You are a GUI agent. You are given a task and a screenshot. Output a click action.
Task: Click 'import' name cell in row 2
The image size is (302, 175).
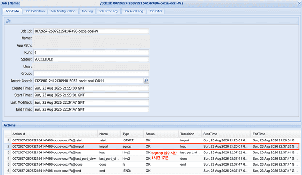tap(104, 147)
